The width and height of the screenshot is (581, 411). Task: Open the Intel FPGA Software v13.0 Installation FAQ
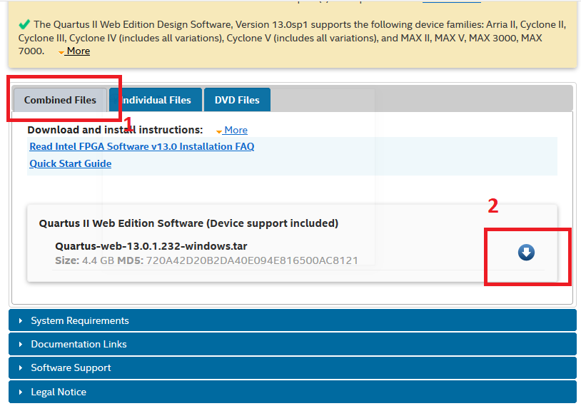142,146
